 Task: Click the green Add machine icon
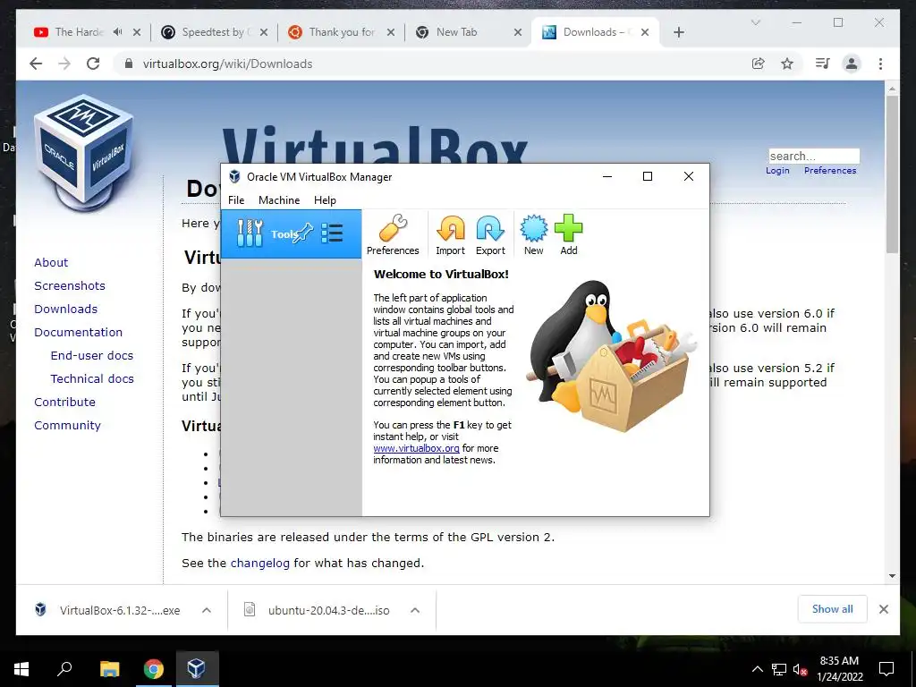[568, 228]
